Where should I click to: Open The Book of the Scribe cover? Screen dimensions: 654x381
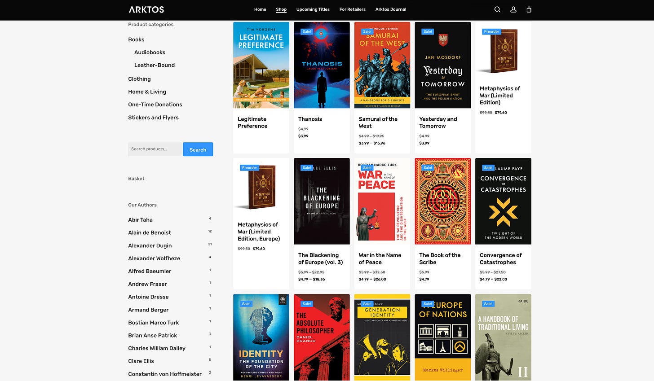(443, 201)
